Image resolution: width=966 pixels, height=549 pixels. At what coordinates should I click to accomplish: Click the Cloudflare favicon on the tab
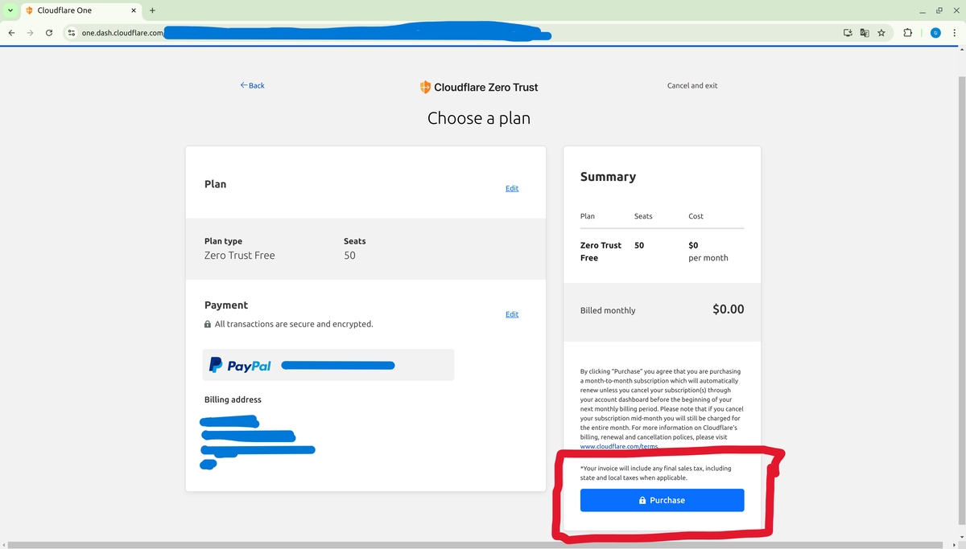pyautogui.click(x=30, y=10)
